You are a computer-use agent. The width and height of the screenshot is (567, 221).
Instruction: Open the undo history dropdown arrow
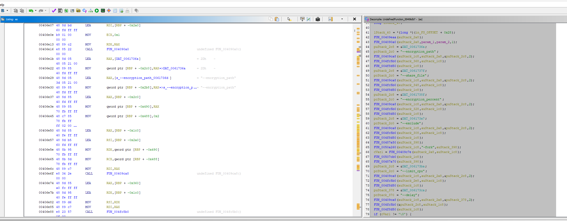pos(36,11)
